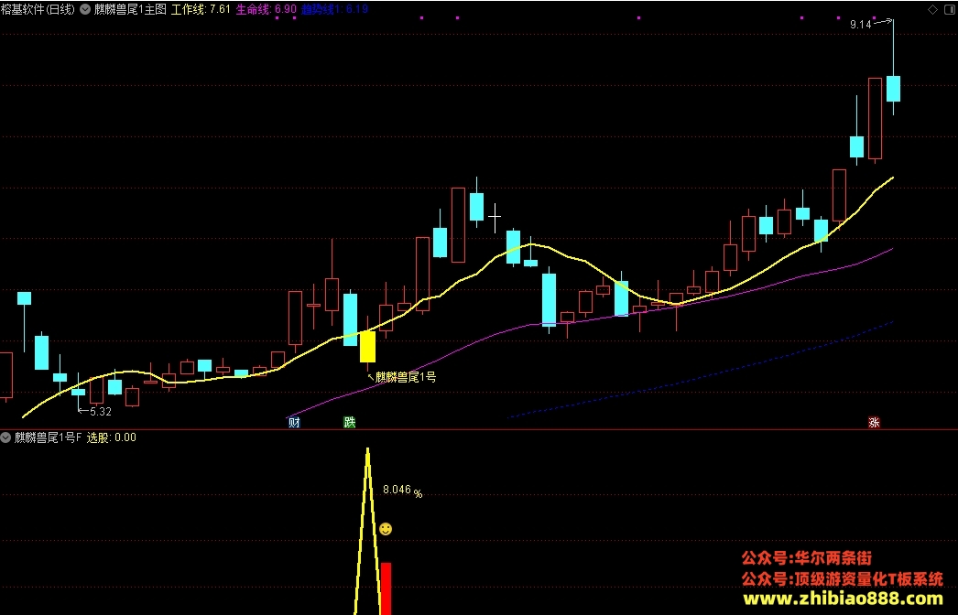Click the 麒麟兽尾1主图 indicator name
This screenshot has height=615, width=958.
click(x=130, y=9)
